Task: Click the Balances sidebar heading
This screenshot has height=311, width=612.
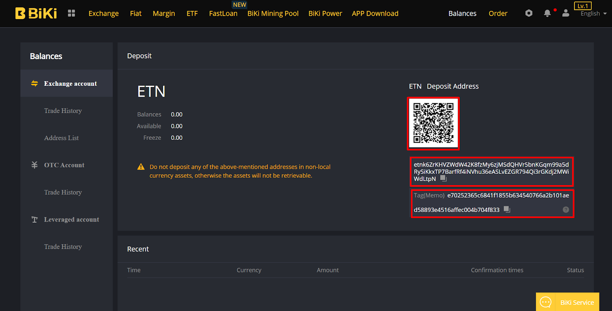Action: point(46,56)
